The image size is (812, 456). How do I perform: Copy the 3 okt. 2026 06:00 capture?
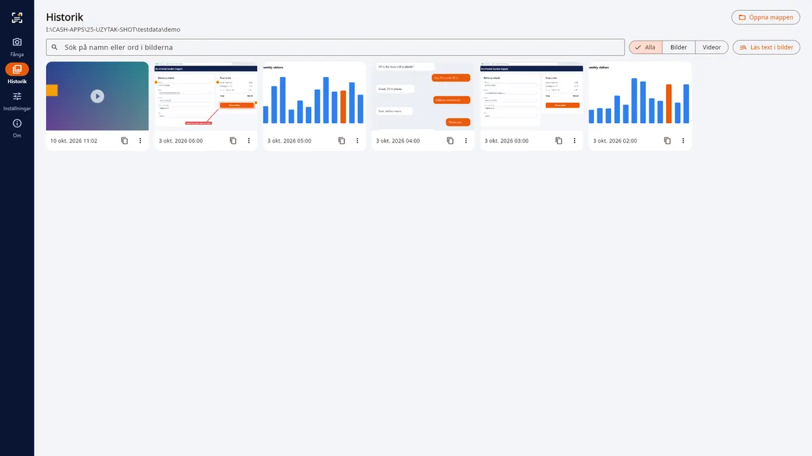(233, 141)
